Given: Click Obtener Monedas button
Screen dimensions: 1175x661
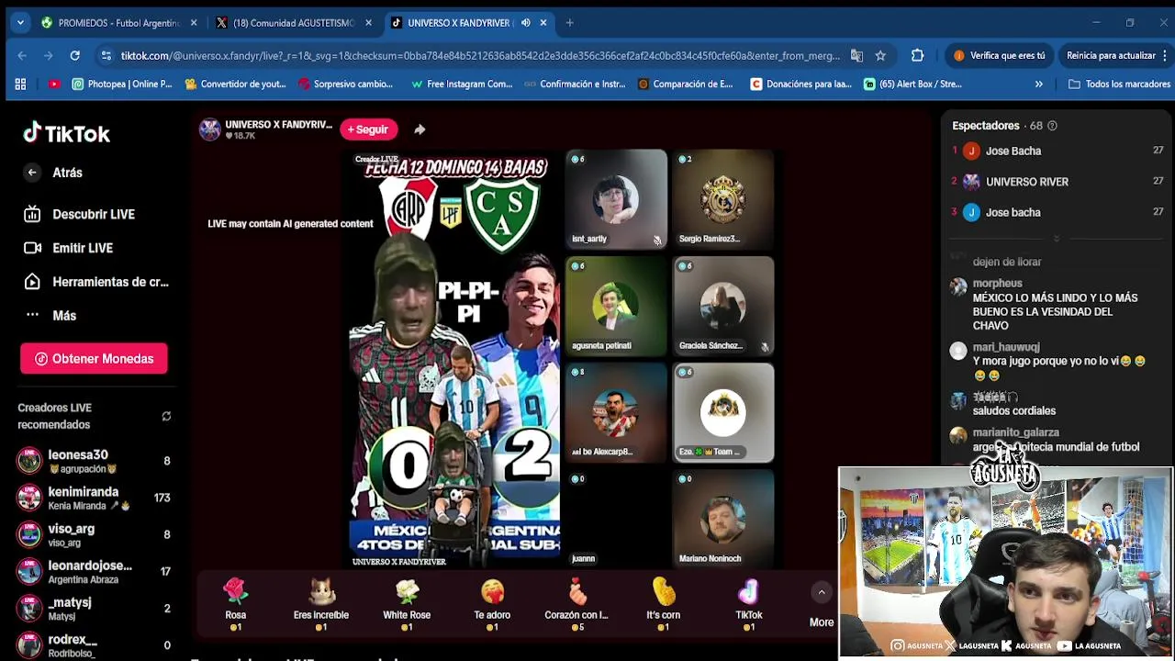Looking at the screenshot, I should [x=94, y=359].
